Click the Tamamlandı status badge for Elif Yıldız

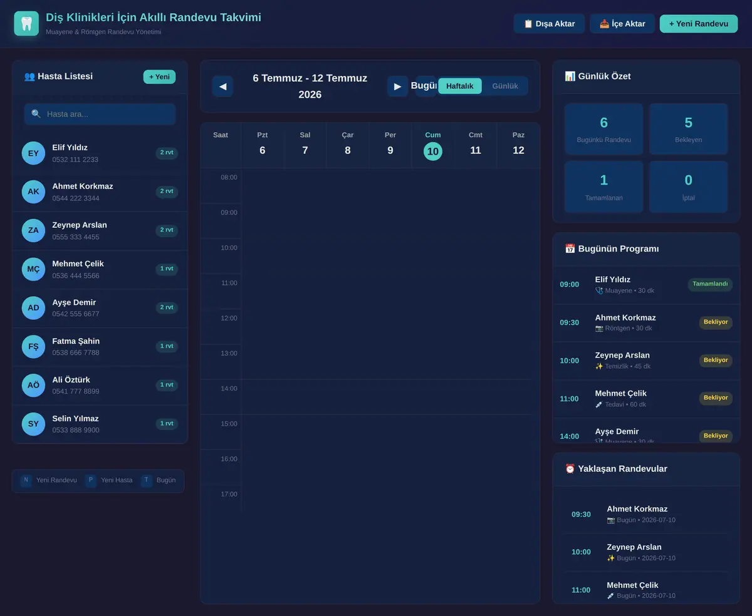pyautogui.click(x=710, y=284)
